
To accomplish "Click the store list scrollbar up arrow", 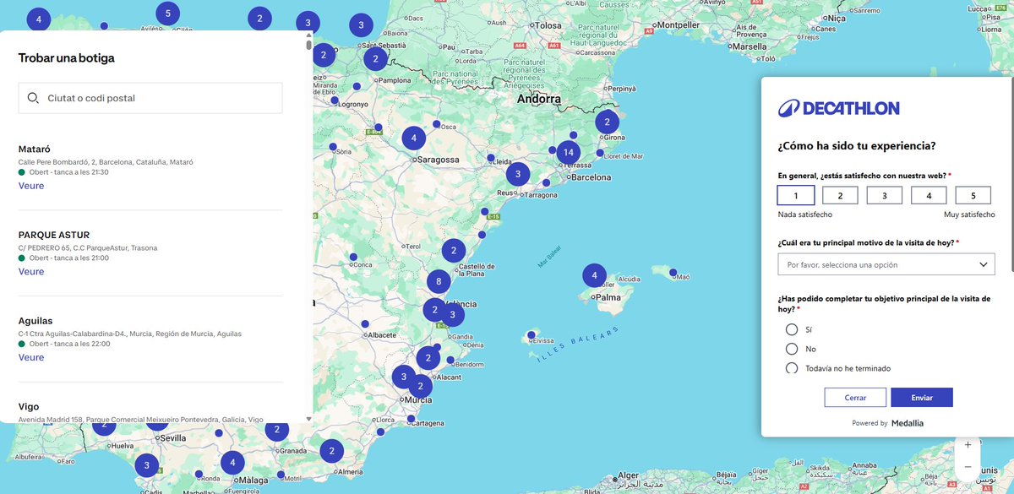I will 308,35.
